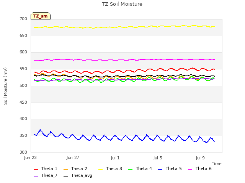
Task: Click the Jul 5 date tick label
Action: pyautogui.click(x=158, y=158)
